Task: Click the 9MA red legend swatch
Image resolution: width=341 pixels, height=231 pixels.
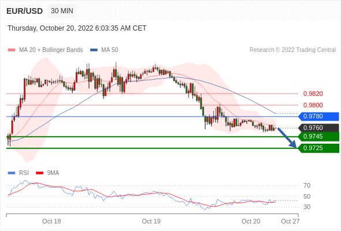Action: [x=39, y=173]
